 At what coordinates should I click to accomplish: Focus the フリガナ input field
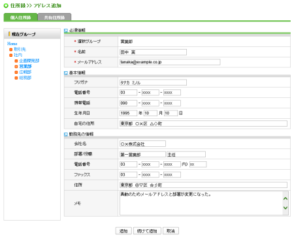coord(153,82)
